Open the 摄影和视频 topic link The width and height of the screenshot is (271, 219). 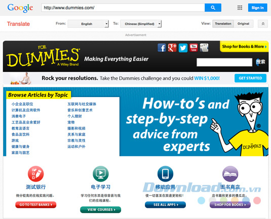(x=76, y=128)
